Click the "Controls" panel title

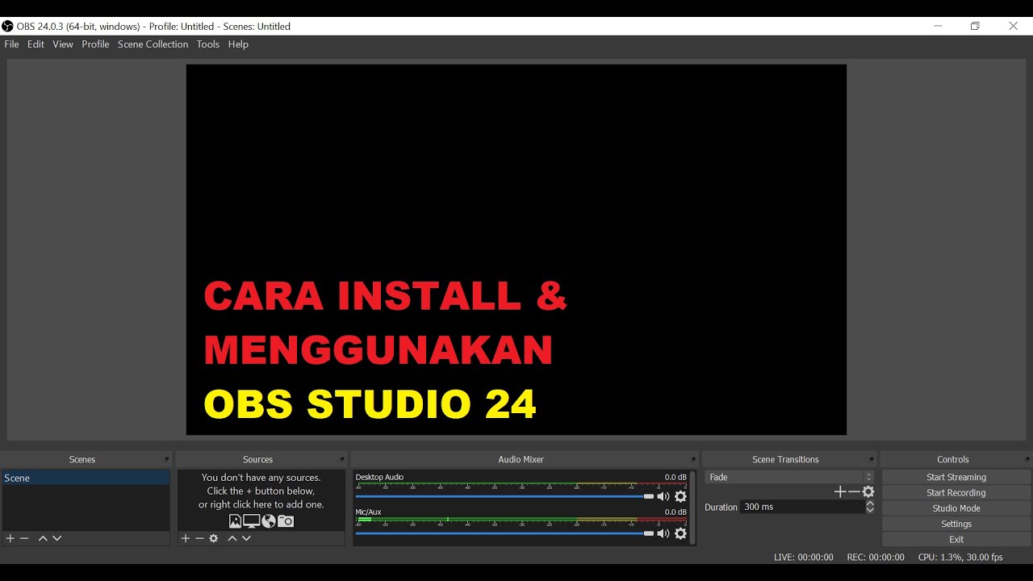pos(953,459)
